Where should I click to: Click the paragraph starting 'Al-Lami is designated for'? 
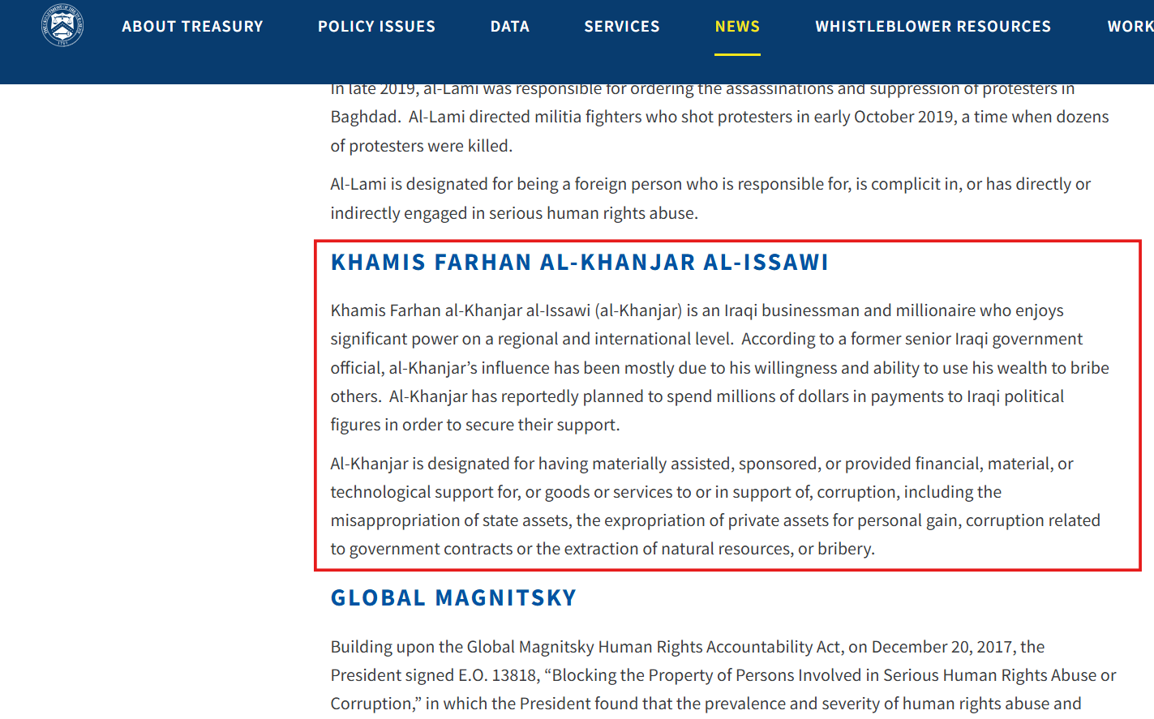pos(710,199)
